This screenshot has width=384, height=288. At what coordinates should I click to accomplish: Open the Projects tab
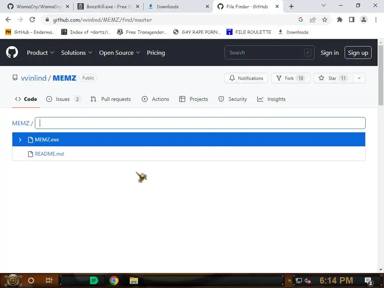pos(194,99)
